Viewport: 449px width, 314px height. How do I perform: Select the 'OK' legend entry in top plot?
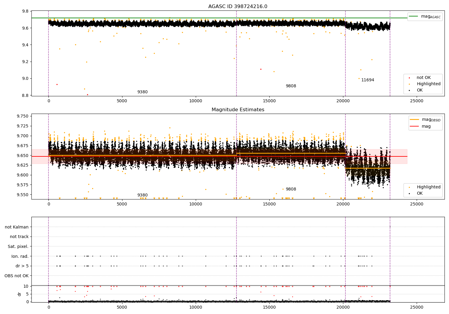[420, 90]
